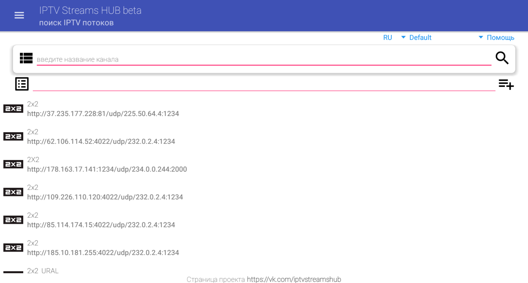
Task: Click the uppercase 2X2 channel name
Action: coord(33,160)
